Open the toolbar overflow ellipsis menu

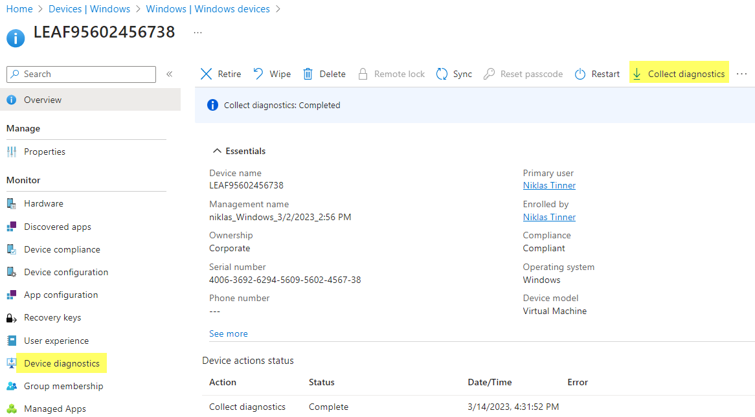click(x=741, y=74)
